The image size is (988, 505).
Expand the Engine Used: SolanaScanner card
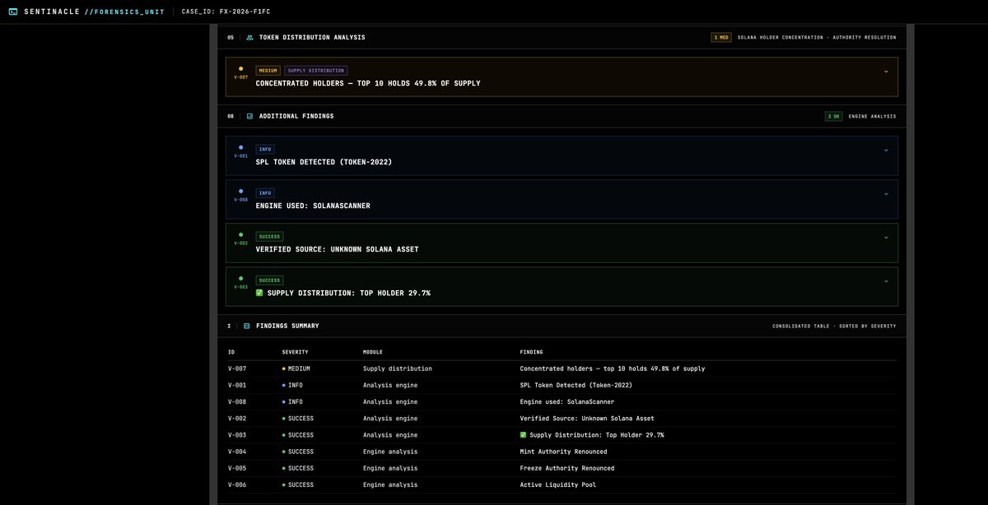886,194
